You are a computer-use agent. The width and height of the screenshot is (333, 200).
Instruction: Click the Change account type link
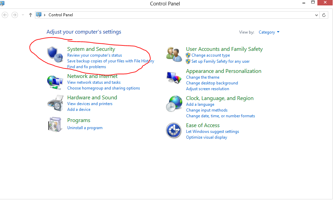(211, 55)
